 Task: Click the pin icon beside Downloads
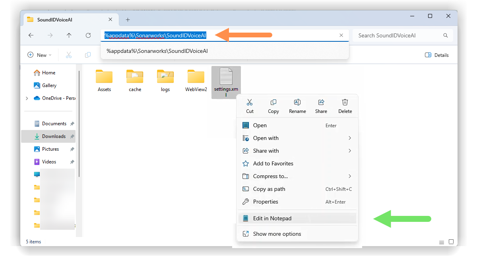coord(72,136)
